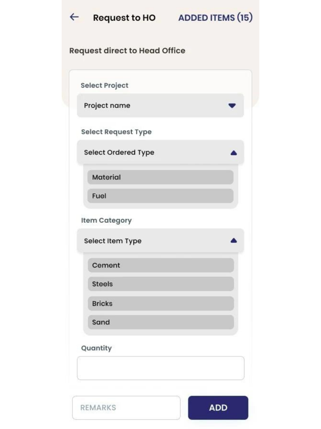
Task: Click the 'Request direct to Head Office' heading
Action: (x=127, y=51)
